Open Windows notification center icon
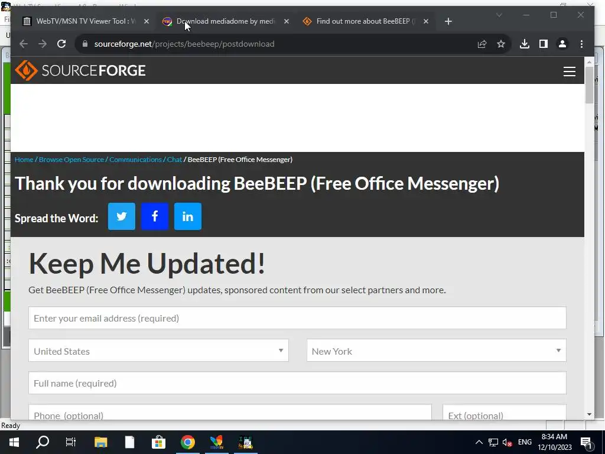This screenshot has width=605, height=454. pyautogui.click(x=587, y=442)
